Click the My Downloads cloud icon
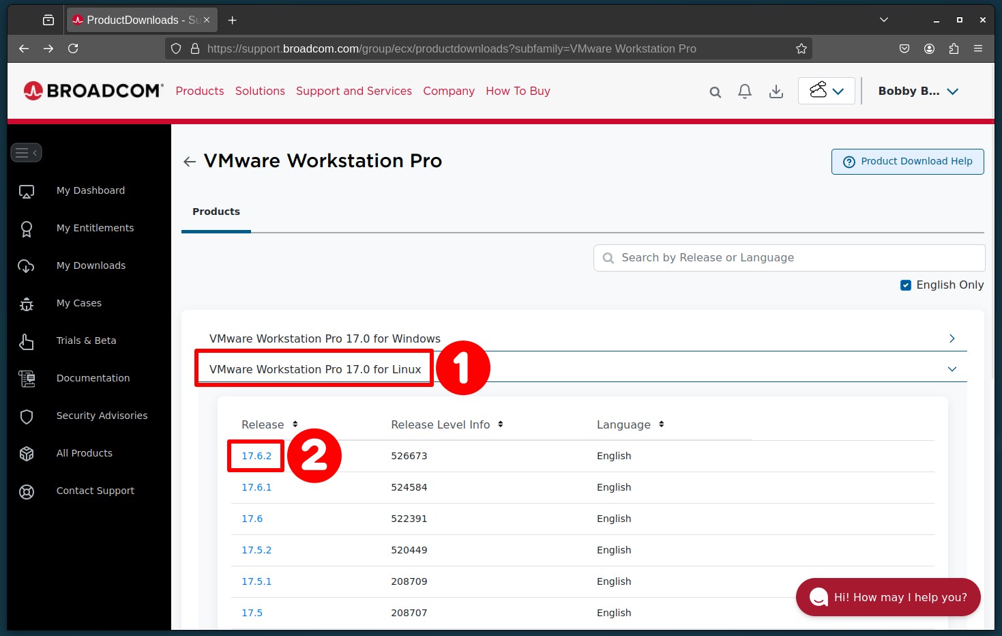Screen dimensions: 1002x636 click(27, 266)
